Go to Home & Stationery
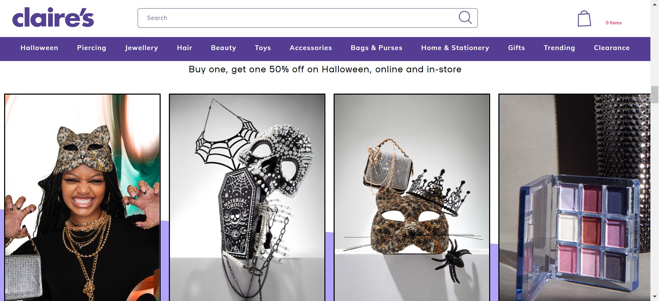Viewport: 659px width, 301px height. (x=455, y=48)
